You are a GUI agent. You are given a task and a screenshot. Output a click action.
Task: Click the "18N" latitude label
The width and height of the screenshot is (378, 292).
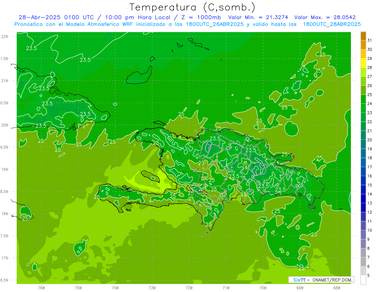coord(5,214)
